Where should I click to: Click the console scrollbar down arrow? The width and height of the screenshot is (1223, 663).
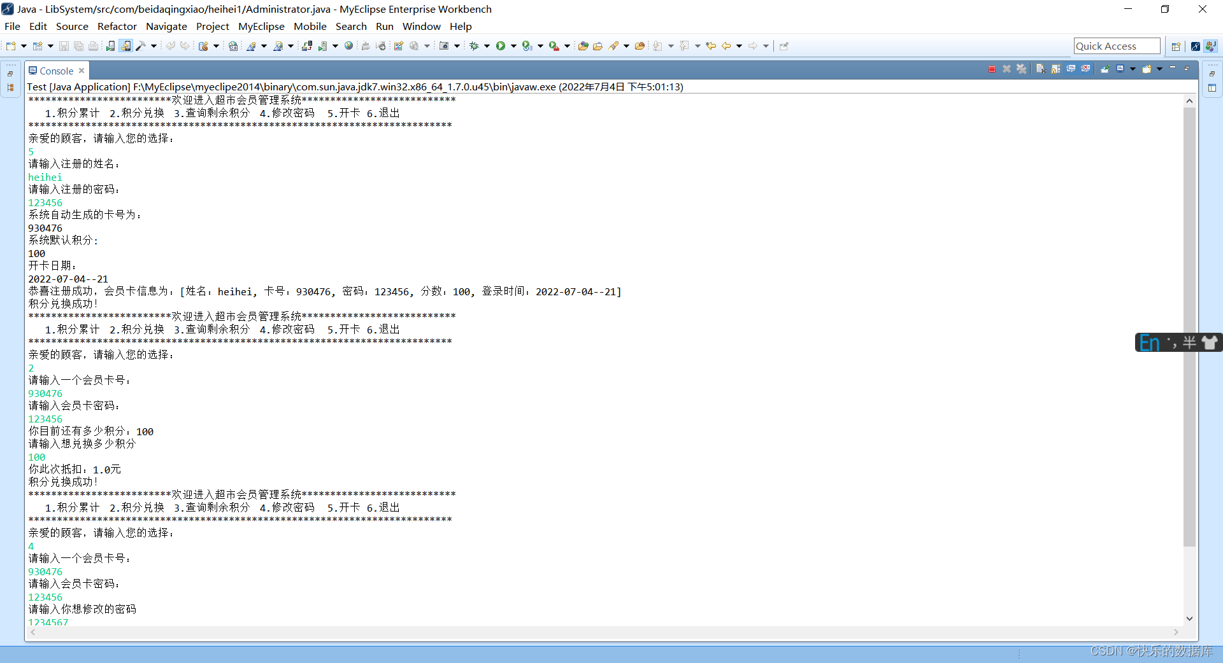coord(1189,618)
